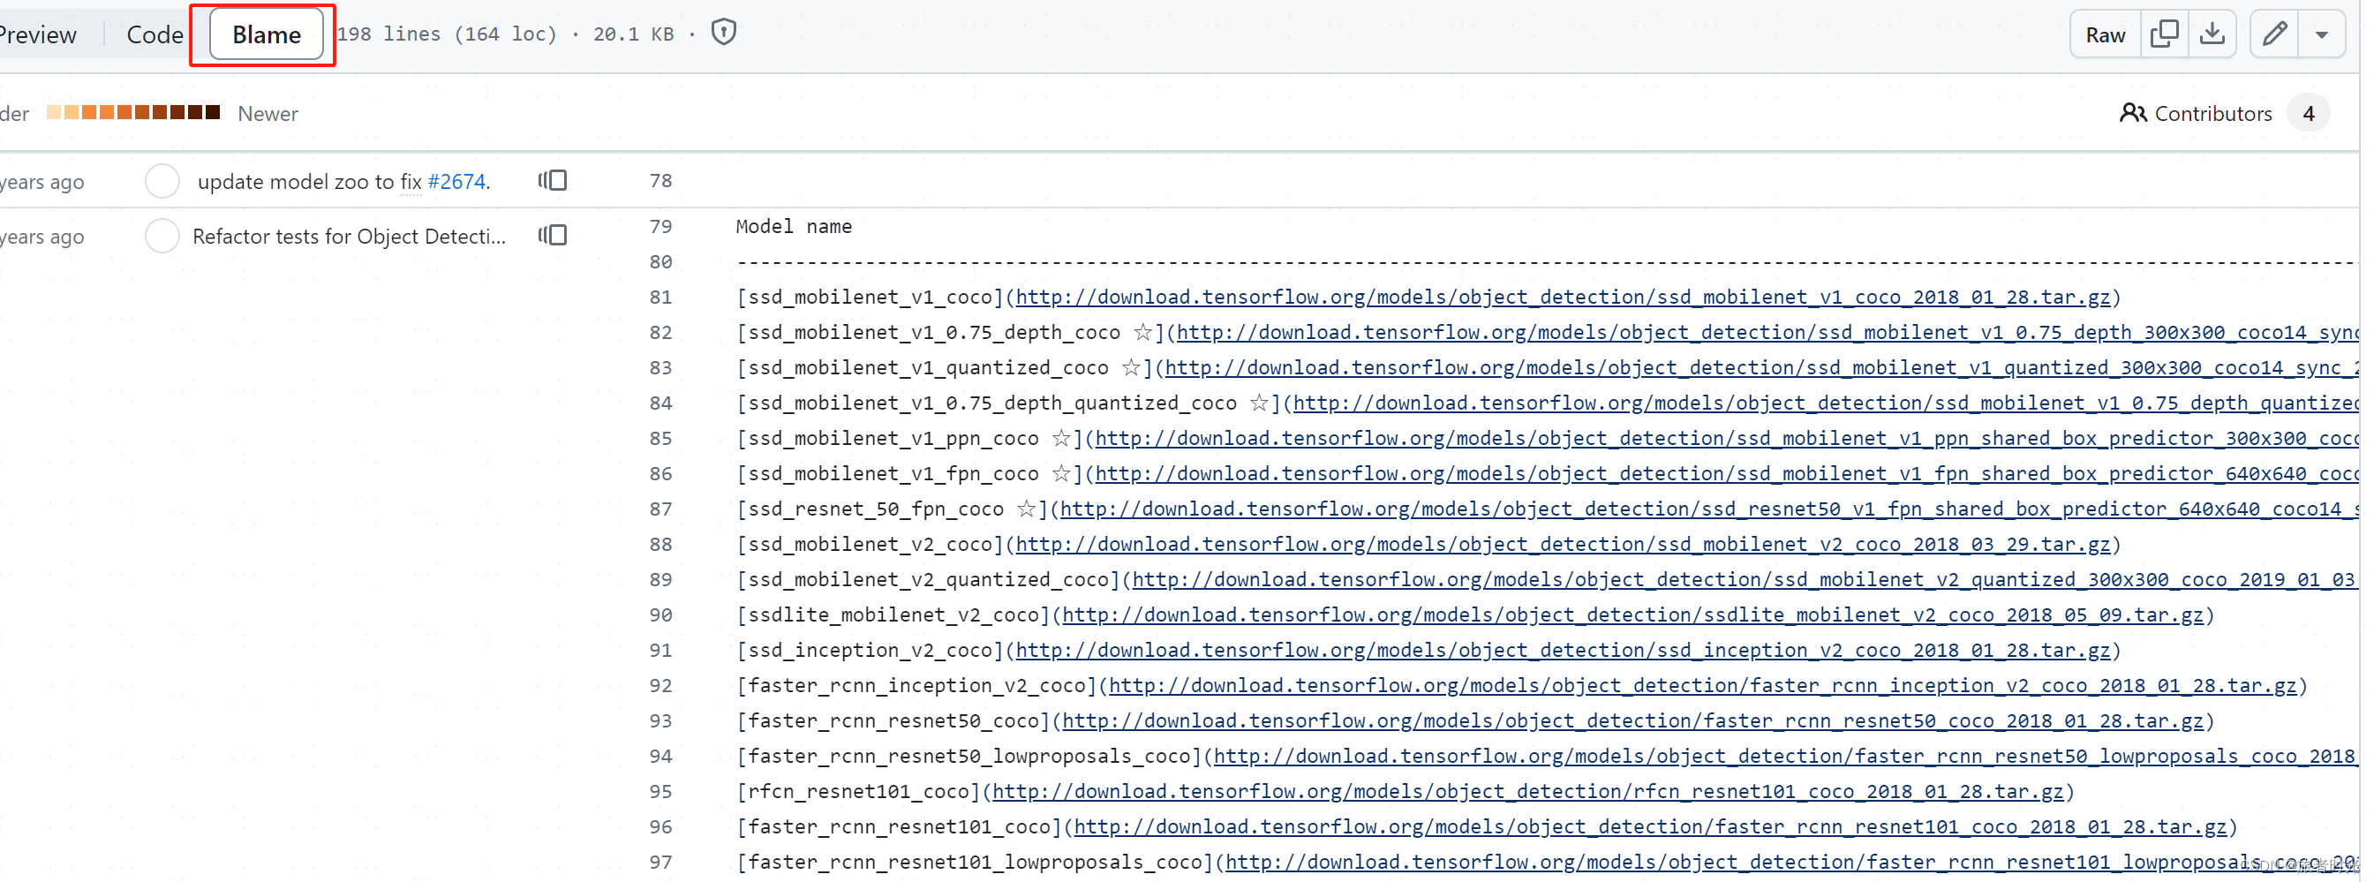Image resolution: width=2374 pixels, height=882 pixels.
Task: View blame prior to 'Refactor tests' change
Action: click(552, 235)
